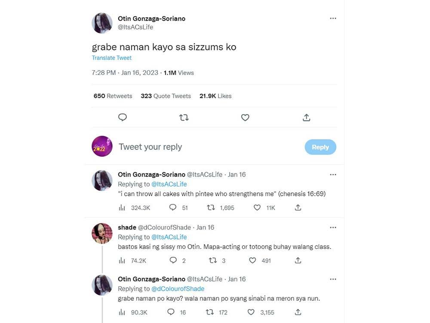This screenshot has width=430, height=323.
Task: Like the 'grabe naman po kayo' reply
Action: (251, 312)
